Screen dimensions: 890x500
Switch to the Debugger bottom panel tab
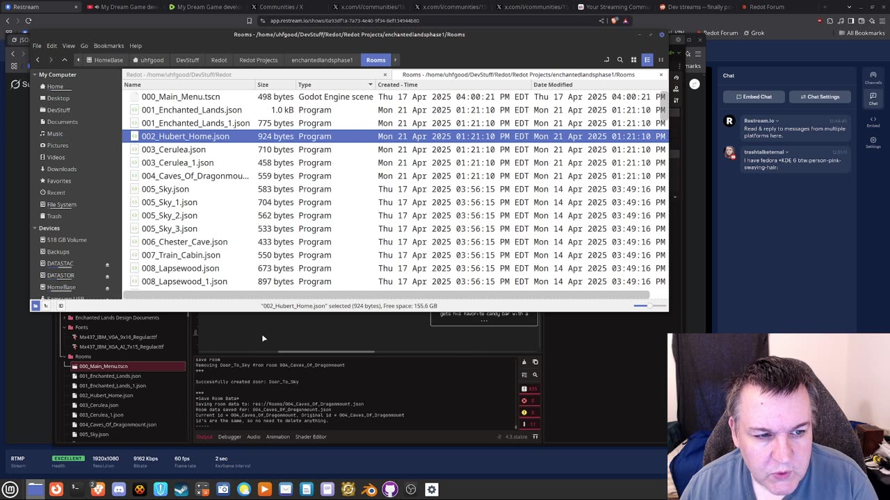pos(229,437)
